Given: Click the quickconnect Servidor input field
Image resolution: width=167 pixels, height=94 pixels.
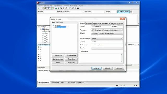Looking at the screenshot, I should [50, 12].
